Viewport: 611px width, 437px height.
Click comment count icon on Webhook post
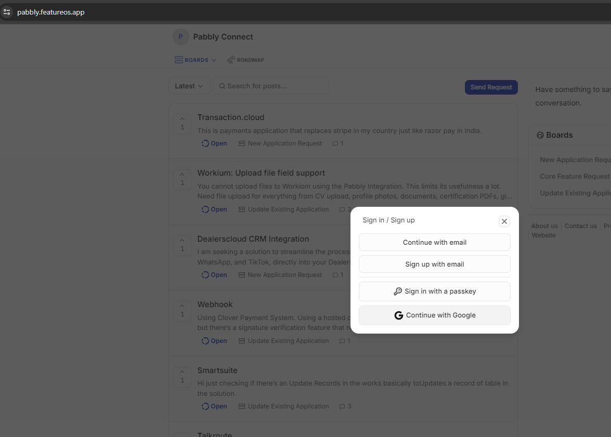pyautogui.click(x=342, y=341)
